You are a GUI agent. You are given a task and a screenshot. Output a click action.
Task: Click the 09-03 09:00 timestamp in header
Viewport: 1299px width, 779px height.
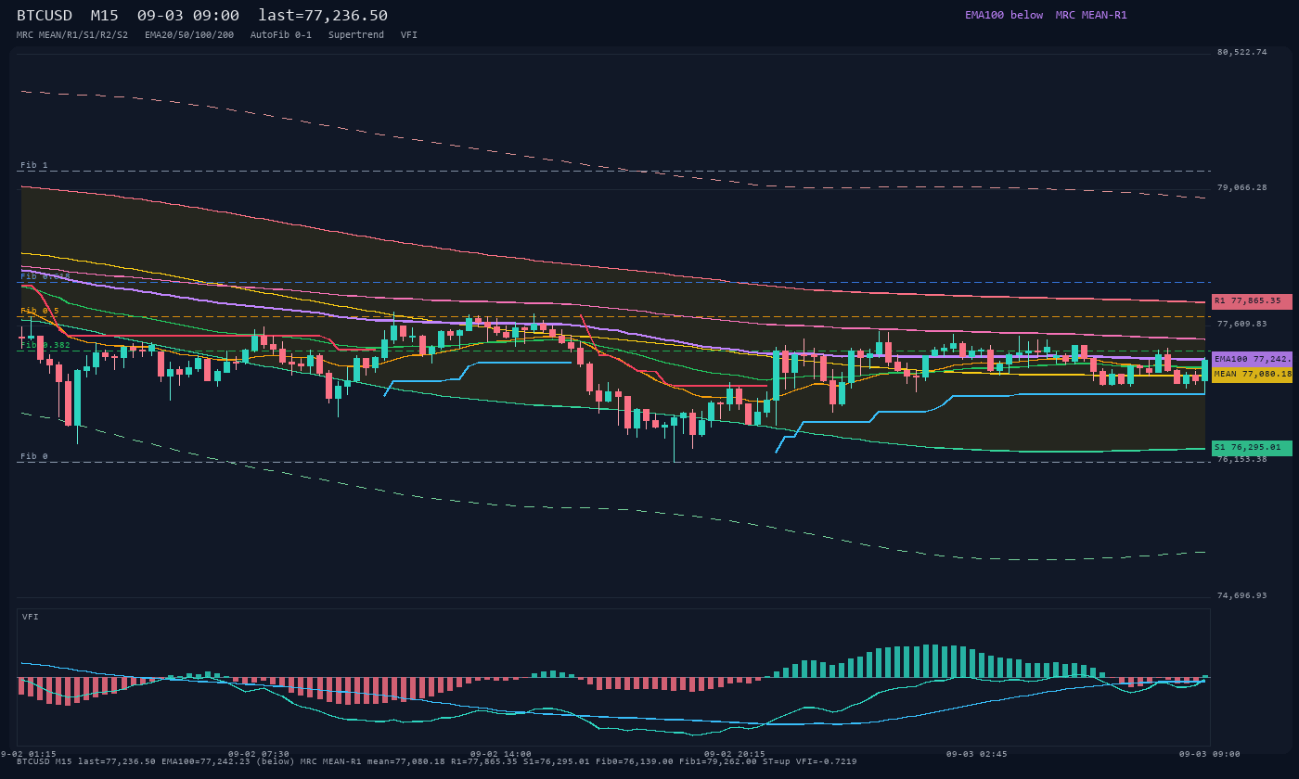[188, 16]
